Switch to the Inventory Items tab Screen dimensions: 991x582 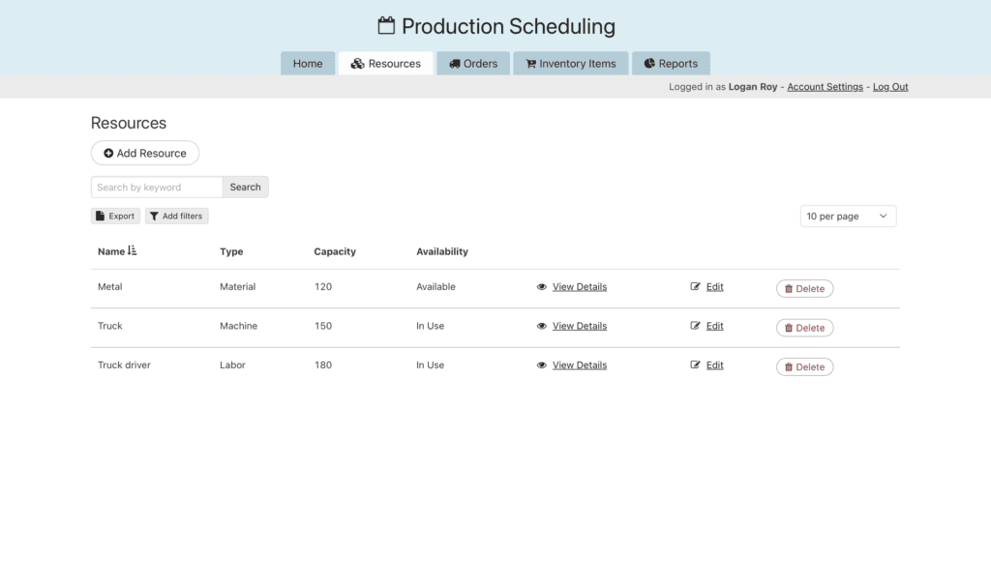tap(571, 64)
